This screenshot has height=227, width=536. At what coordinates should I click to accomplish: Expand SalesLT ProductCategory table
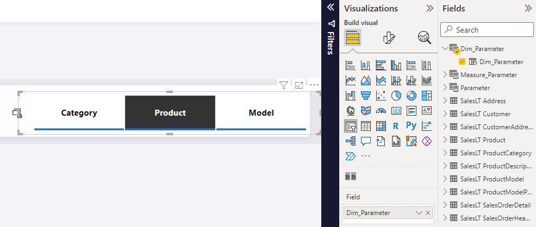445,153
